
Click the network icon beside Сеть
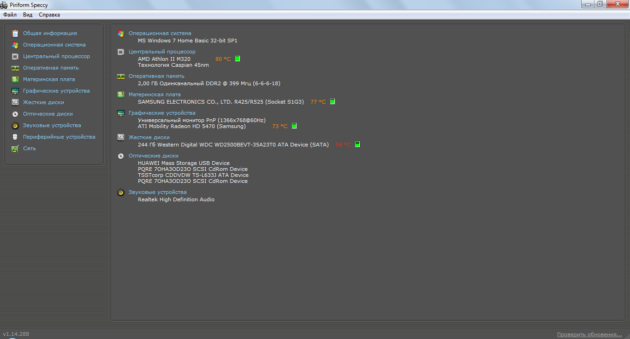15,148
